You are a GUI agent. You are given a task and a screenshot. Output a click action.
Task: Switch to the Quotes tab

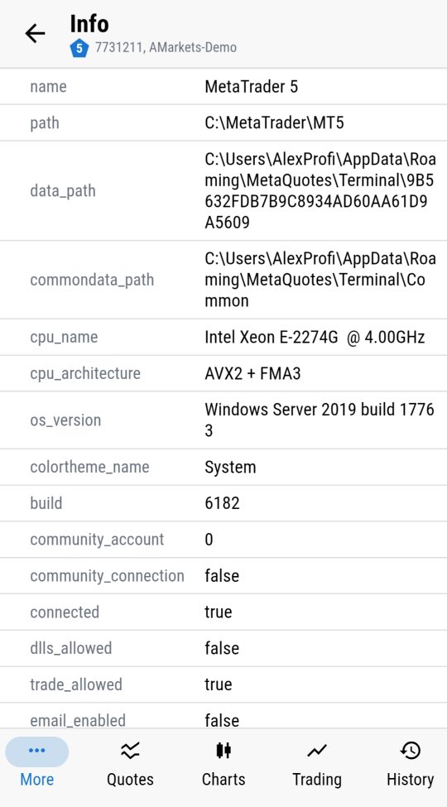click(x=130, y=762)
